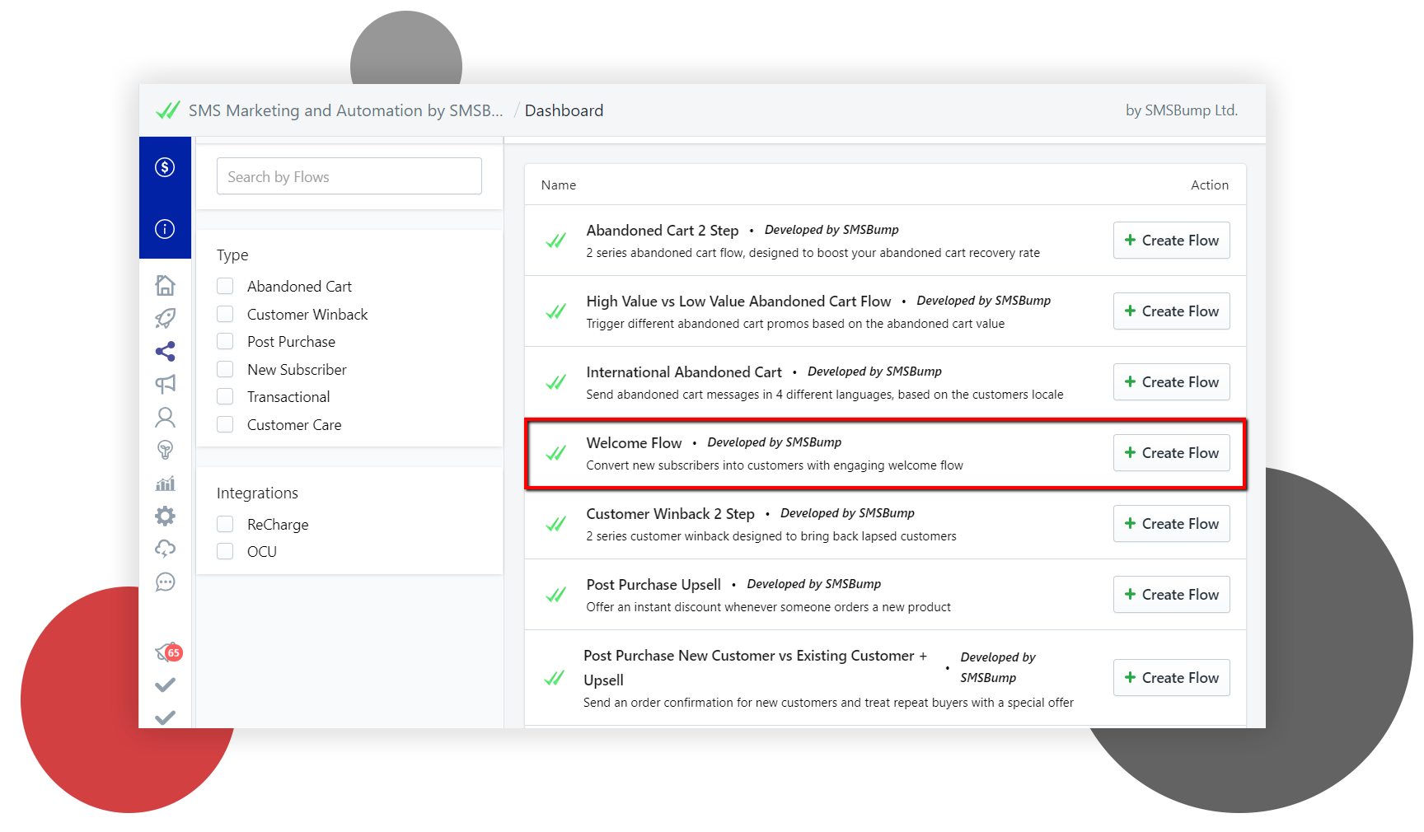Click Create Flow for Welcome Flow

[x=1171, y=453]
